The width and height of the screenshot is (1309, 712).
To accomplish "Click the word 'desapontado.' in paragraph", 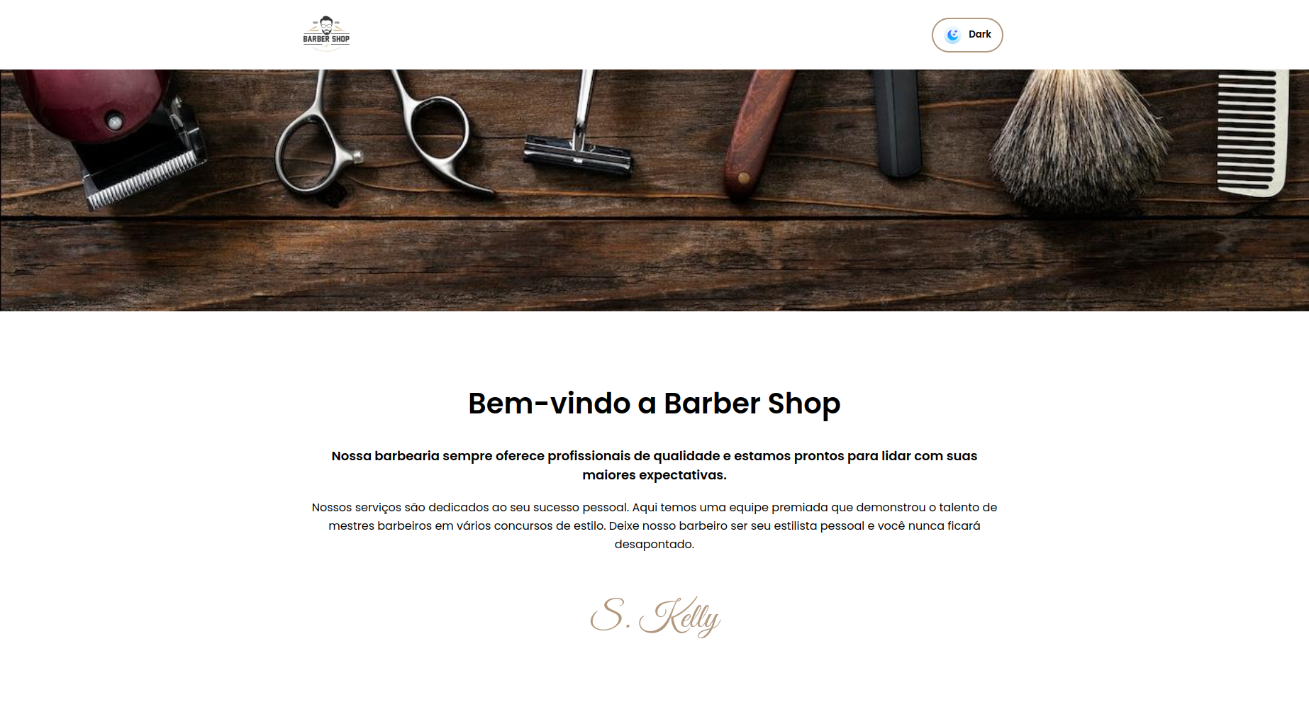I will (x=654, y=544).
